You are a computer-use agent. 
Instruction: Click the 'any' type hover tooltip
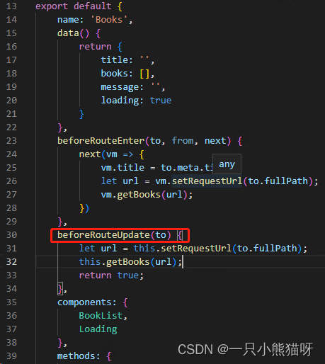(x=227, y=164)
